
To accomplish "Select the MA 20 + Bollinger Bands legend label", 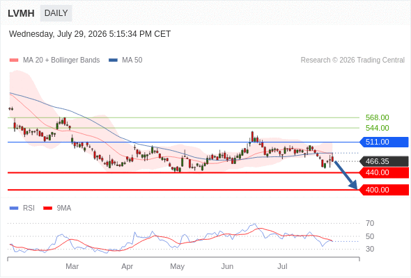I will (x=61, y=60).
